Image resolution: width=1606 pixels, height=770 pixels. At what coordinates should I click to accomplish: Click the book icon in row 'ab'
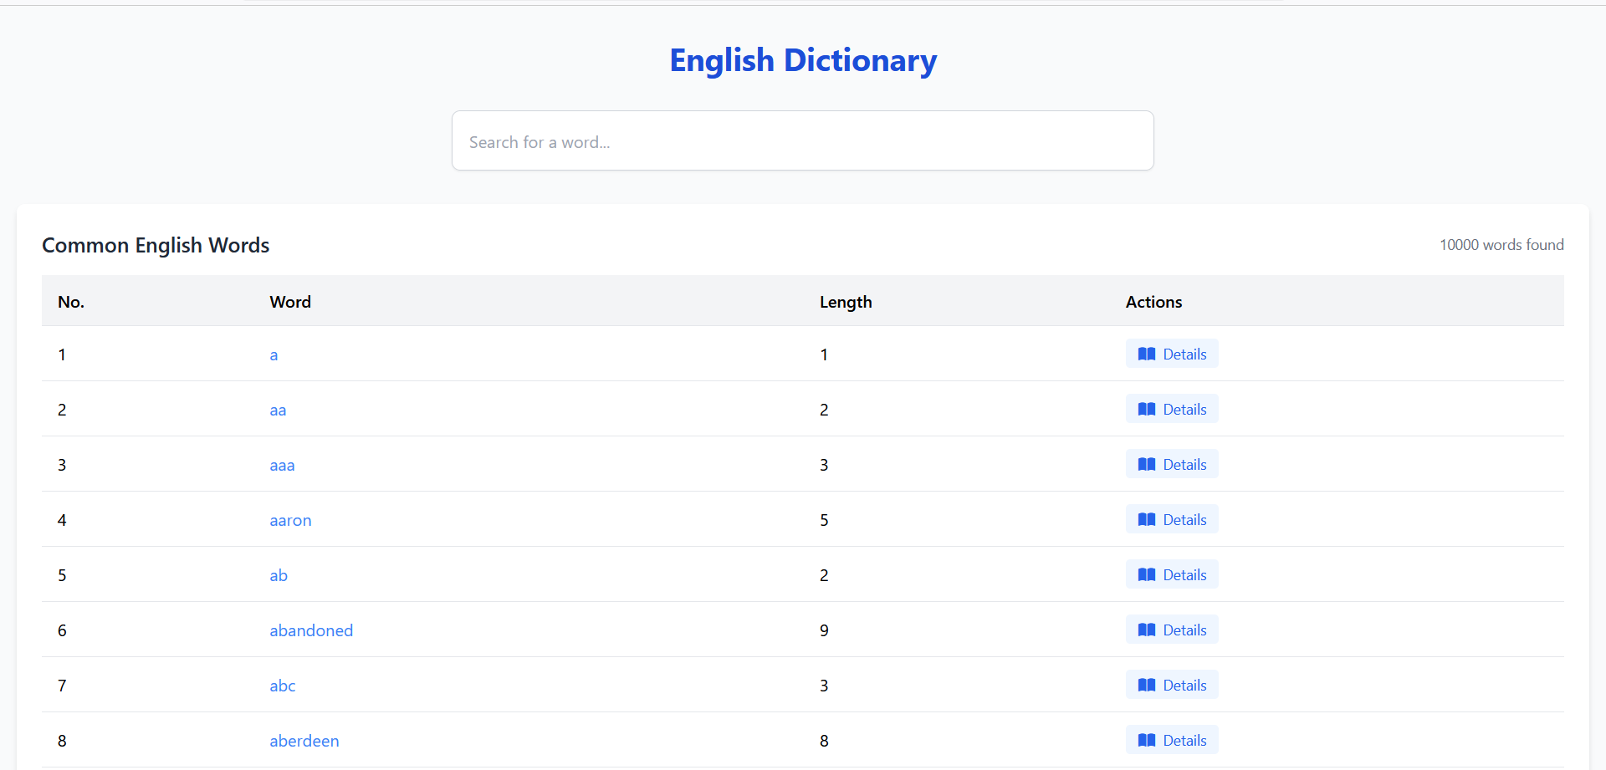[1147, 575]
